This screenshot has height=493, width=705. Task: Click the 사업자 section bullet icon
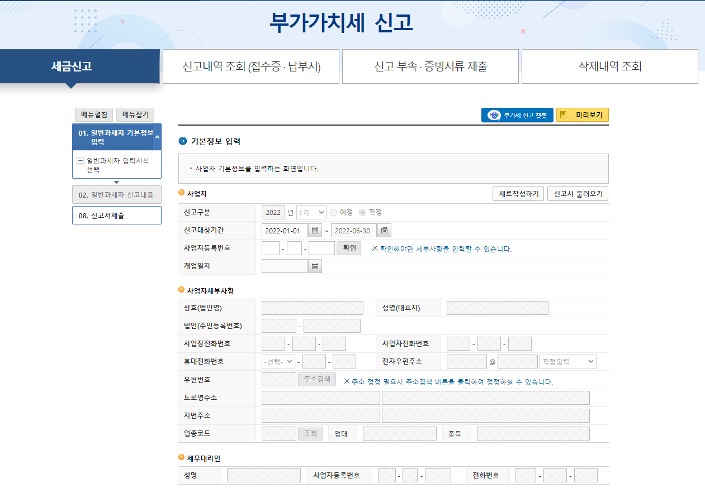tap(181, 193)
